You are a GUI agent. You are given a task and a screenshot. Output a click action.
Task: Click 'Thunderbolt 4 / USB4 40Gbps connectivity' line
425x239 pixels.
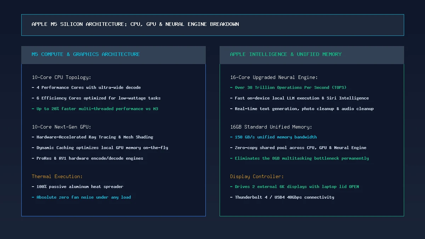[282, 197]
